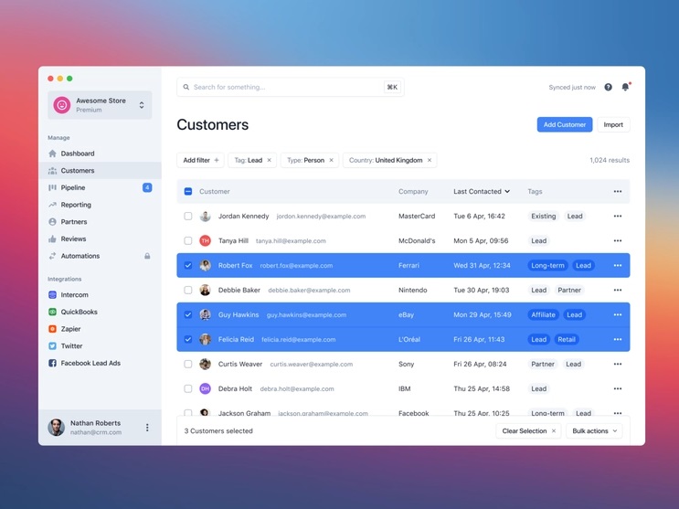The width and height of the screenshot is (679, 509).
Task: Click the search magnifier icon
Action: pyautogui.click(x=186, y=87)
